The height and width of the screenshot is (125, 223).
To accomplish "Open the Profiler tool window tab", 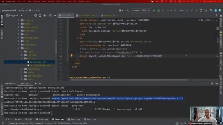I will coord(90,119).
